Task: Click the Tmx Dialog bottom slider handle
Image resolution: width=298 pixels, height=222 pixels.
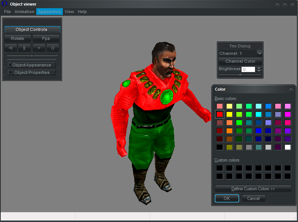Action: (x=240, y=75)
